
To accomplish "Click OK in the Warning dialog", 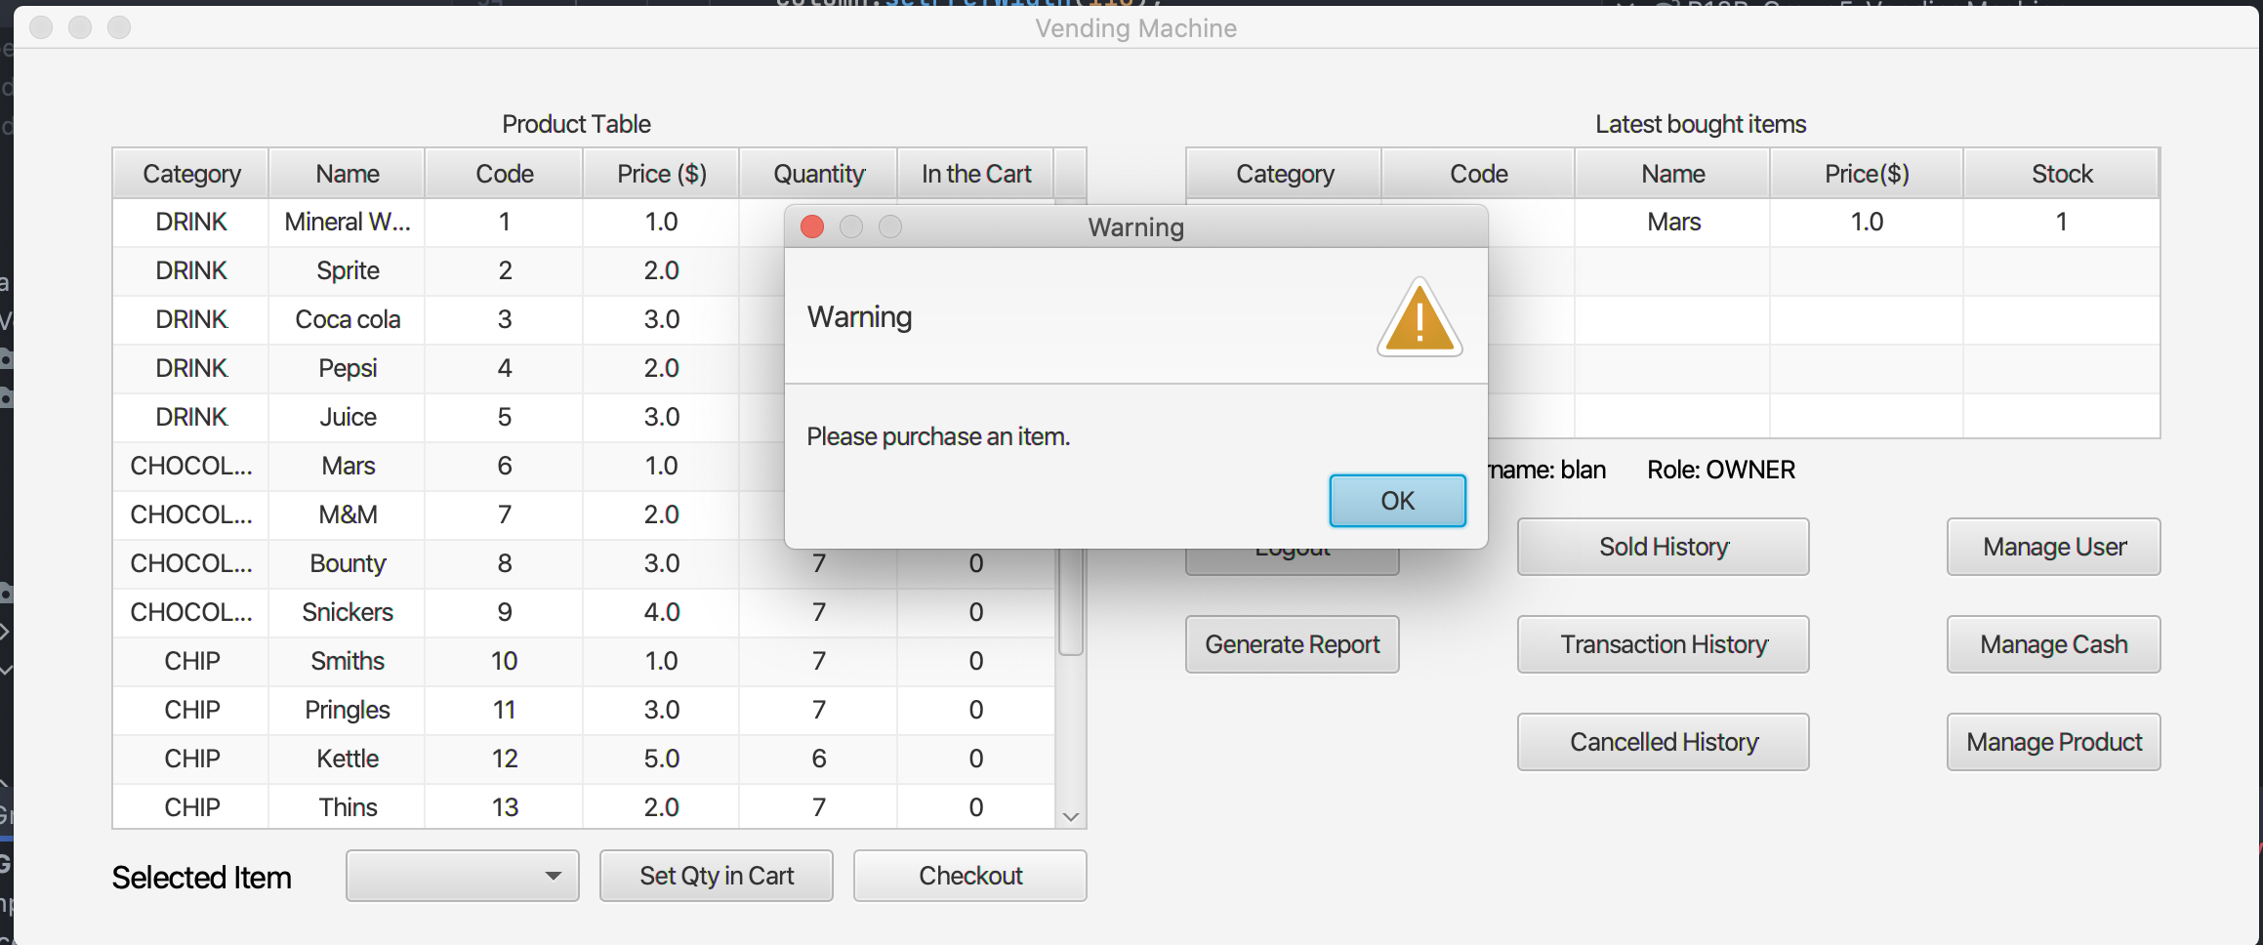I will click(x=1397, y=501).
